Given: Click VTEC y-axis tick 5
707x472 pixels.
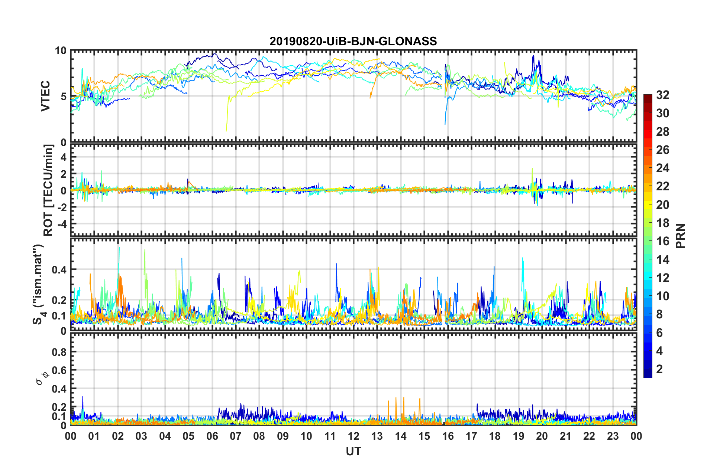Looking at the screenshot, I should 64,96.
